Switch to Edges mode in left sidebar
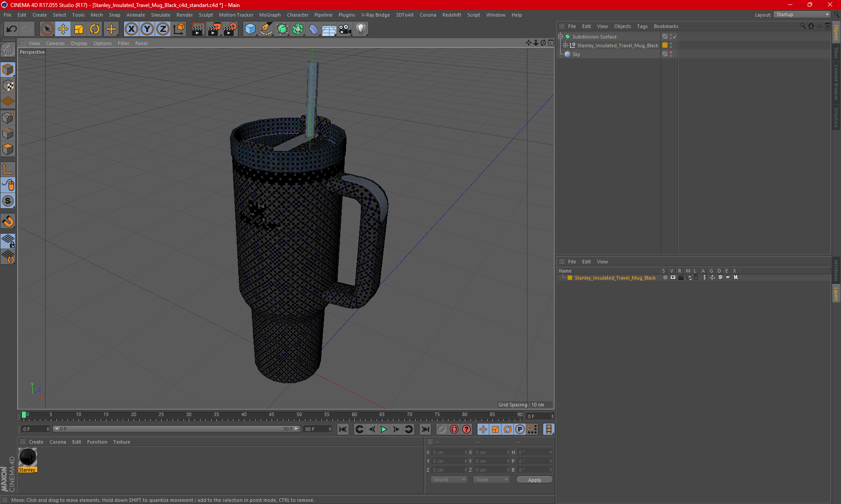 pyautogui.click(x=8, y=133)
